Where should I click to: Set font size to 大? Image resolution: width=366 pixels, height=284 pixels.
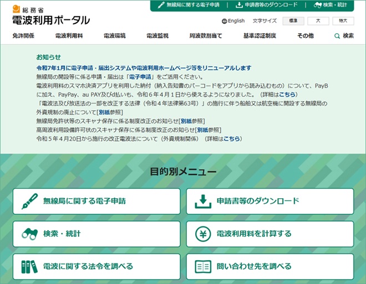(x=318, y=21)
